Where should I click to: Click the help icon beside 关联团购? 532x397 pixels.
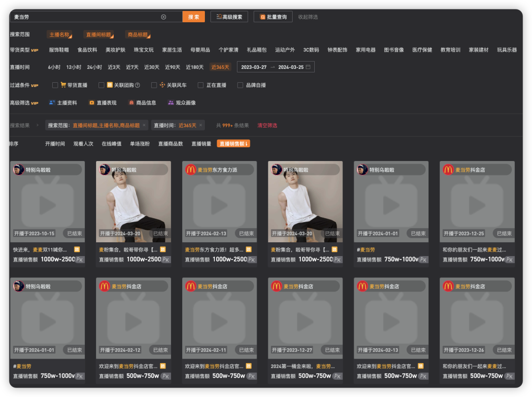point(137,85)
